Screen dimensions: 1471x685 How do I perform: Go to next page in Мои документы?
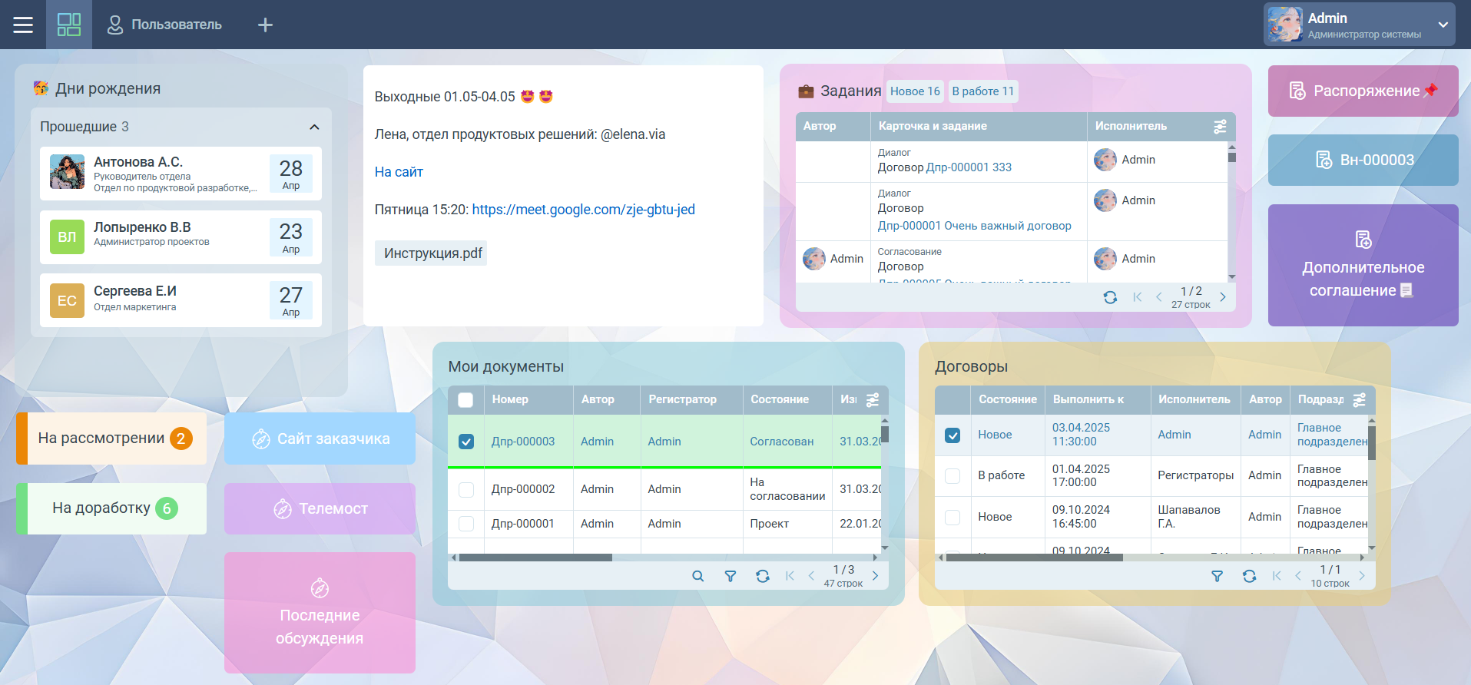click(875, 576)
